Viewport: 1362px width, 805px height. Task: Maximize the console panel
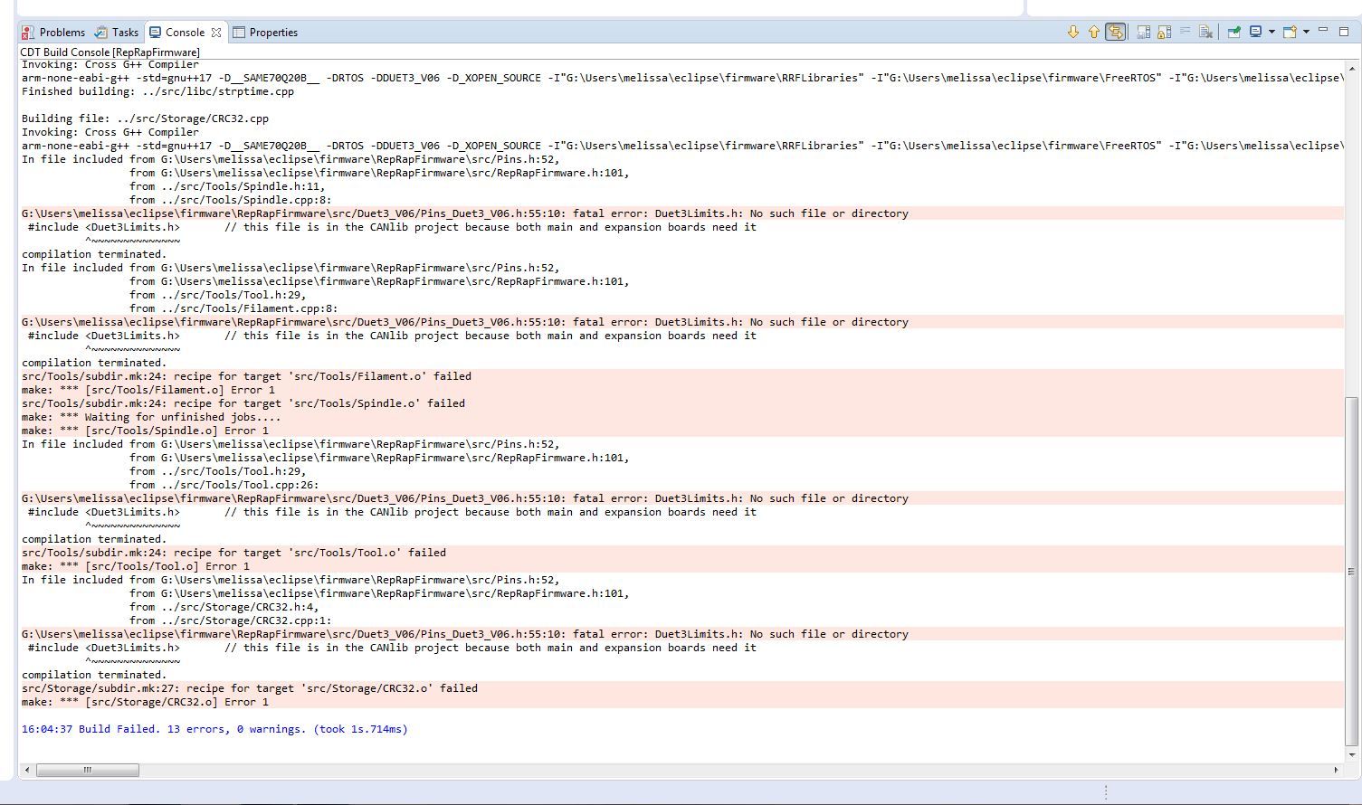1344,32
